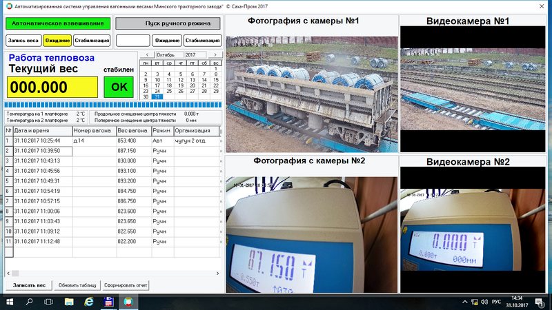
Task: Select row 6 dated 31.10.2017 10:54:19
Action: coord(43,192)
